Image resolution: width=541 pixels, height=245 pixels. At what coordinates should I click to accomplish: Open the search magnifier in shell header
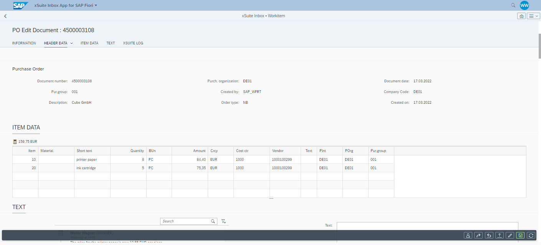(513, 5)
